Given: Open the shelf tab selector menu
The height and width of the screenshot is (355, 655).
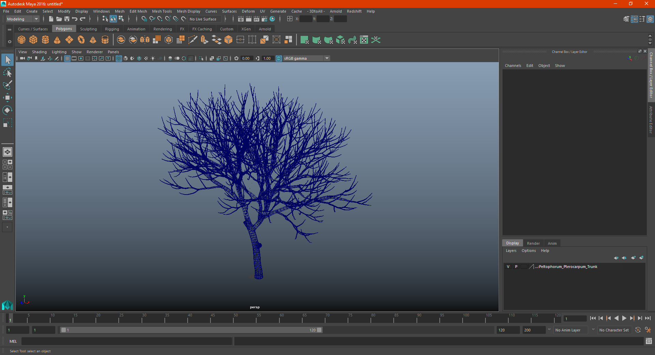Looking at the screenshot, I should (10, 30).
